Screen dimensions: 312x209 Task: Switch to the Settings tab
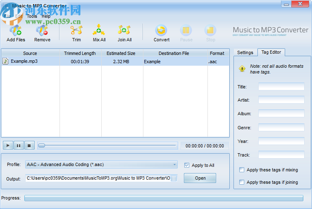coord(245,52)
